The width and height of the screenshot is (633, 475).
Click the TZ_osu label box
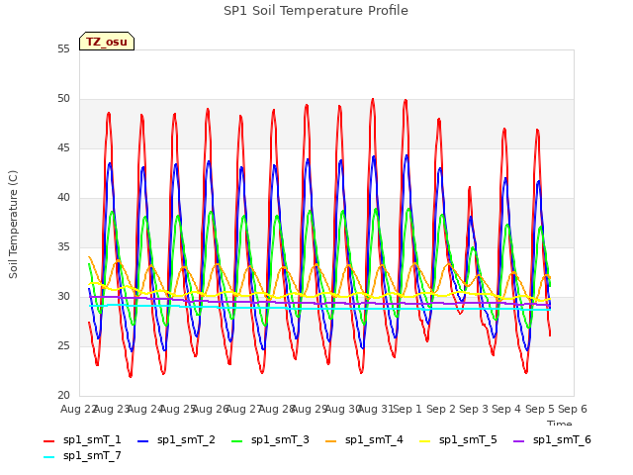107,42
